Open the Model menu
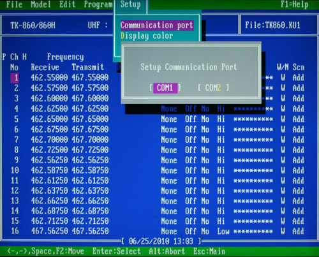319x257 pixels. coord(41,4)
